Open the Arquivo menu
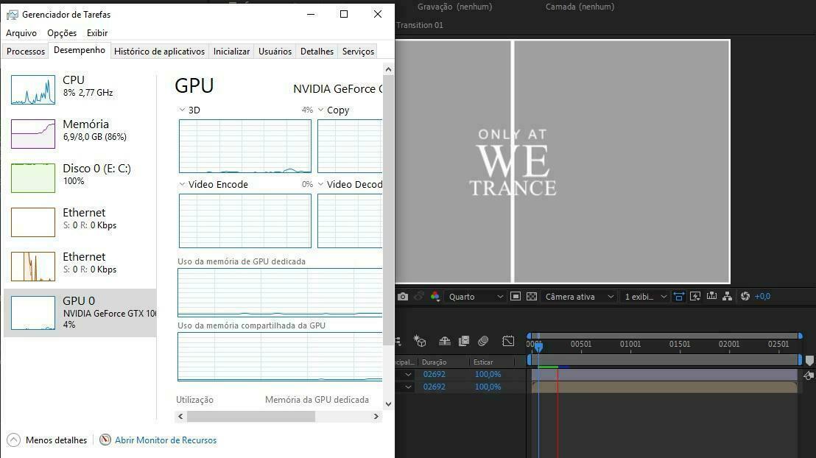This screenshot has height=458, width=816. [21, 33]
